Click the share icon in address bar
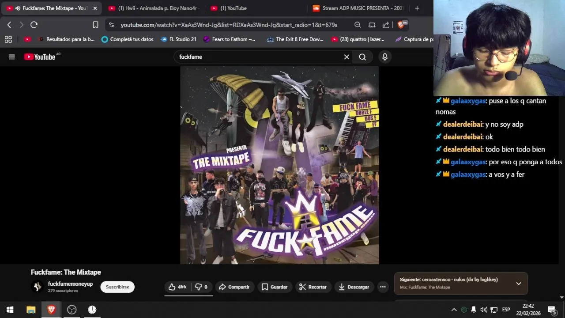Screen dimensions: 565x318 386,25
